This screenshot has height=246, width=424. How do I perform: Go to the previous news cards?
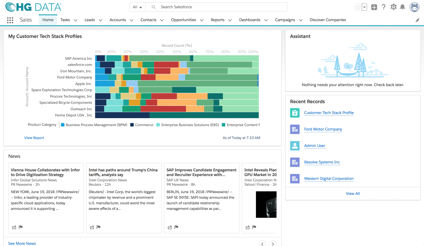point(262,244)
